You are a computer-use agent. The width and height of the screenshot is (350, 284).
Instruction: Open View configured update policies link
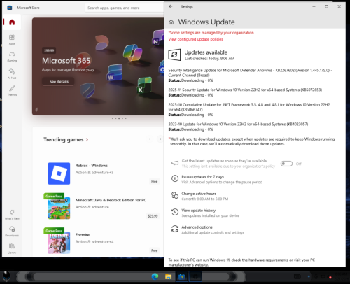196,39
